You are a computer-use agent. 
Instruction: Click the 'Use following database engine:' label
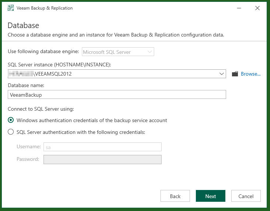[x=44, y=52]
